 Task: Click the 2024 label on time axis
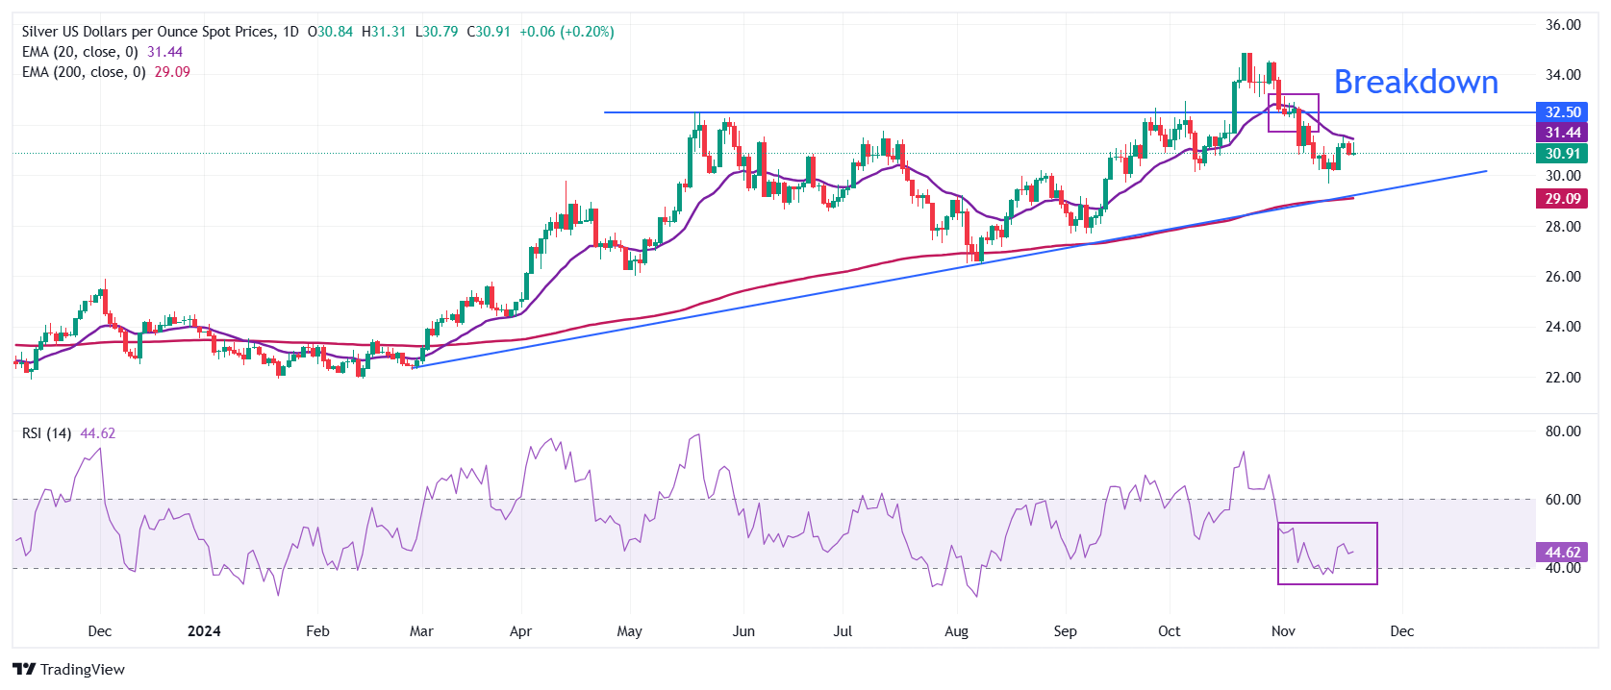click(204, 631)
